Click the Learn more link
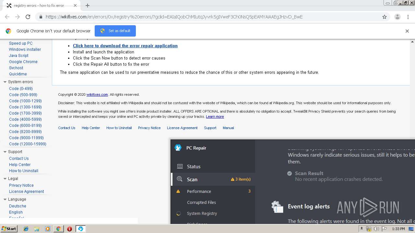The height and width of the screenshot is (233, 415). [x=215, y=116]
